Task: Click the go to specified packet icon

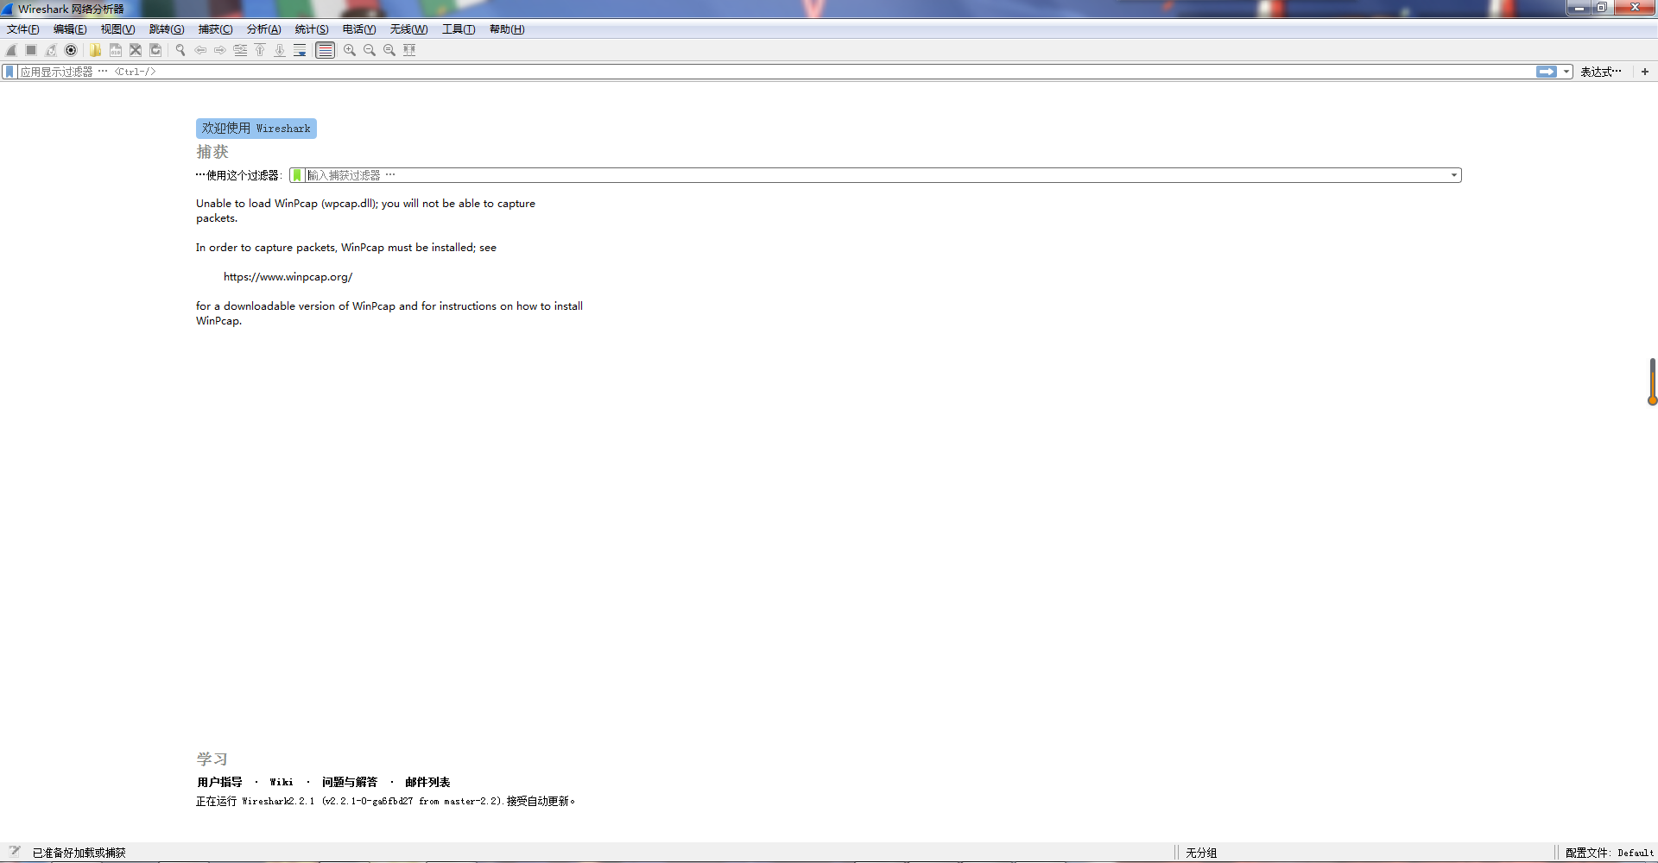Action: (240, 50)
